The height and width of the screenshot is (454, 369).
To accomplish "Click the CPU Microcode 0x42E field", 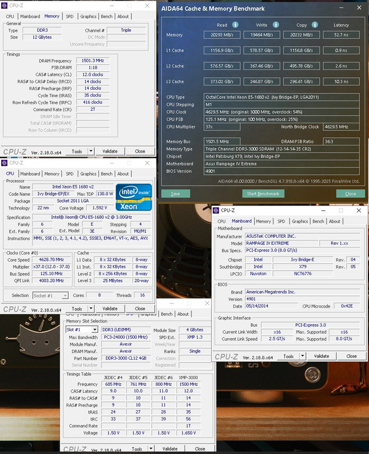I will tap(347, 306).
